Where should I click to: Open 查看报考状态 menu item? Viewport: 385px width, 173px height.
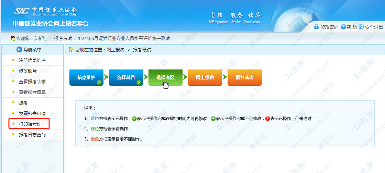32,82
